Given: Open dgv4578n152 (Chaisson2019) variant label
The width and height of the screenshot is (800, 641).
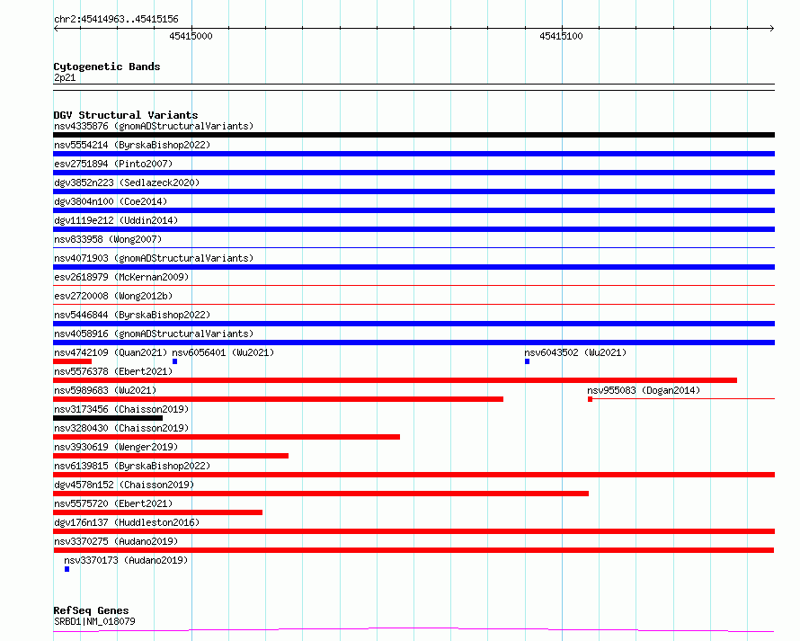Looking at the screenshot, I should click(x=124, y=485).
